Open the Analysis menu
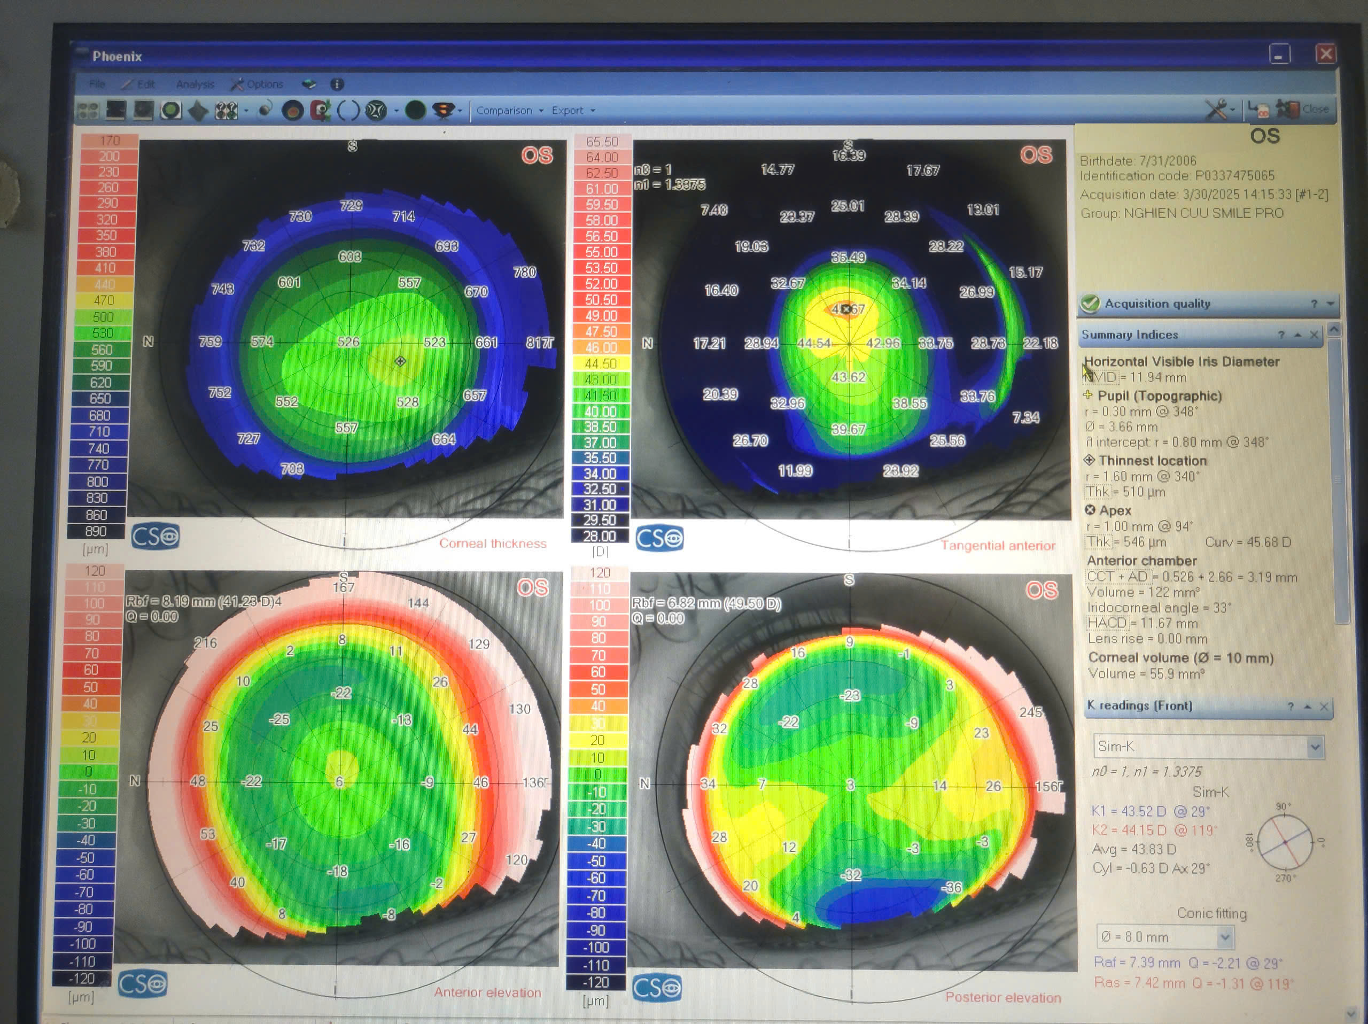Screen dimensions: 1368x1024 tap(195, 83)
